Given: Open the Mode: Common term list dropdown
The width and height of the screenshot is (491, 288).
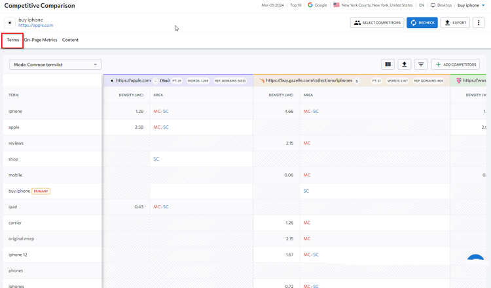Looking at the screenshot, I should point(55,65).
